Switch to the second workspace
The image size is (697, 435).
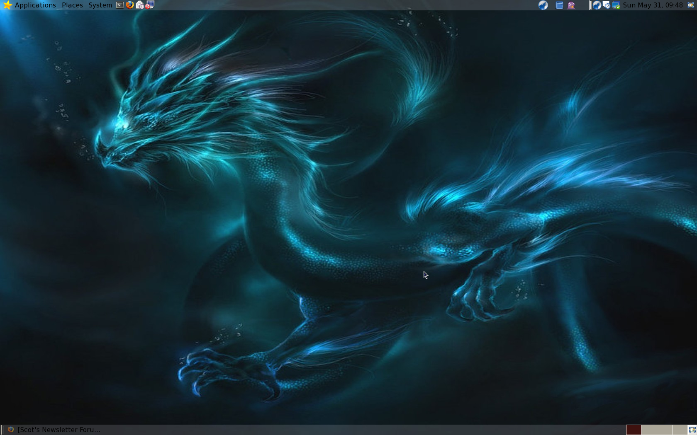click(649, 430)
